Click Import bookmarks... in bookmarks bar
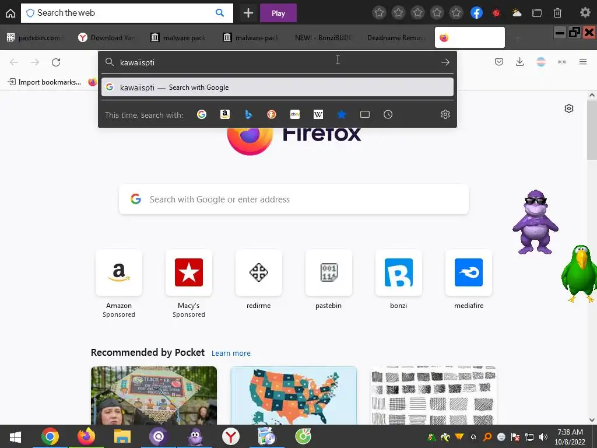The height and width of the screenshot is (448, 597). pyautogui.click(x=44, y=82)
